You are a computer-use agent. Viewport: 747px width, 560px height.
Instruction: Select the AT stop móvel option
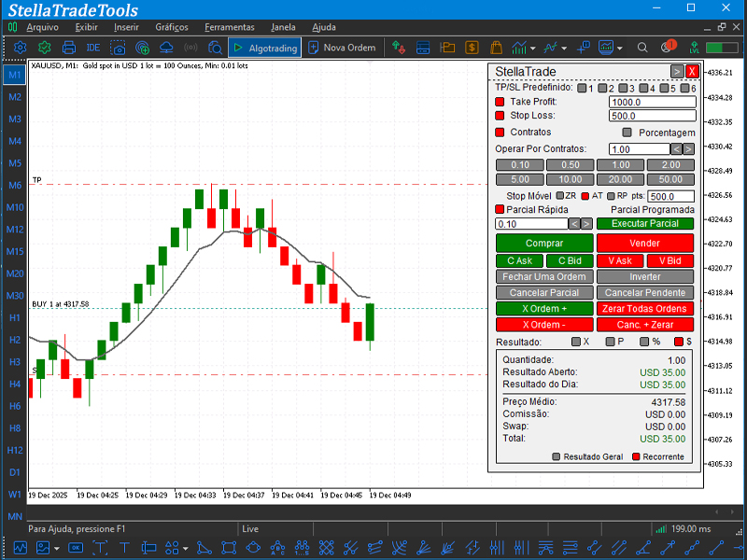click(585, 196)
